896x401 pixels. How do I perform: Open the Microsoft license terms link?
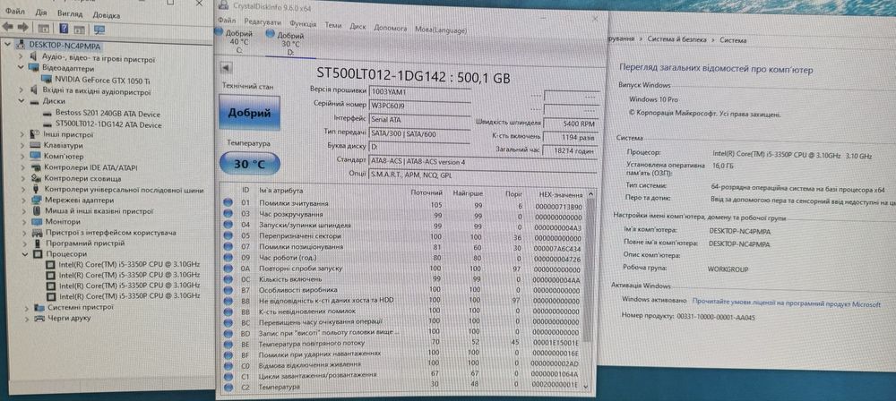click(787, 304)
